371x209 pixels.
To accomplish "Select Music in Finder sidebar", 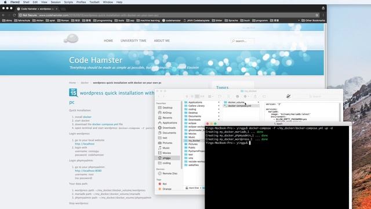I will coord(166,148).
